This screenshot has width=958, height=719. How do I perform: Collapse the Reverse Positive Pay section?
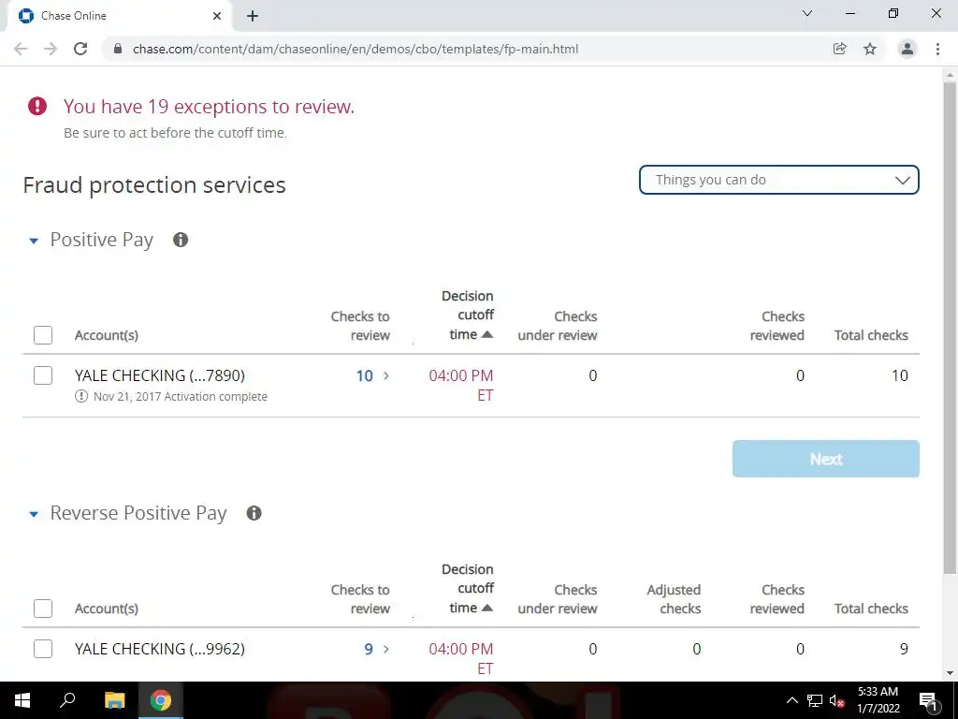(x=34, y=514)
